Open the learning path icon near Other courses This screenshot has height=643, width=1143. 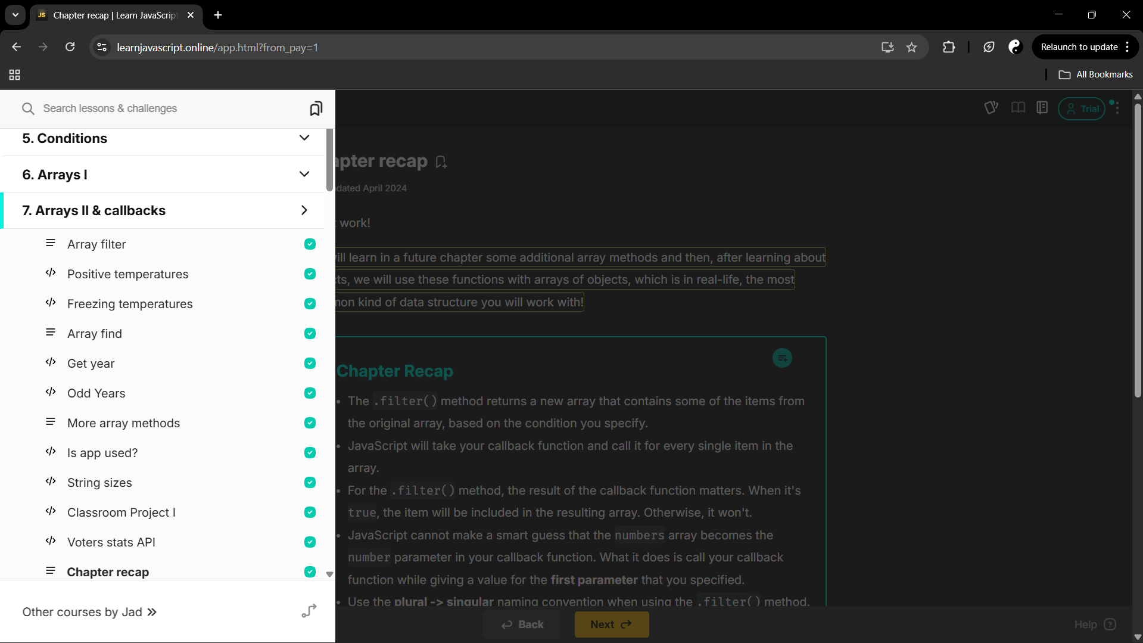pyautogui.click(x=309, y=611)
